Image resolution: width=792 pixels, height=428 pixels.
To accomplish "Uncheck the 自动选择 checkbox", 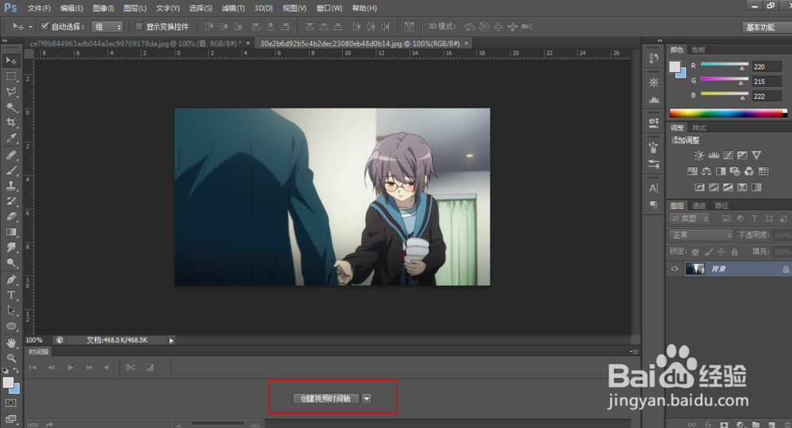I will 44,26.
